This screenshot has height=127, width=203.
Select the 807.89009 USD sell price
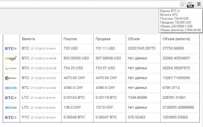click(x=108, y=58)
